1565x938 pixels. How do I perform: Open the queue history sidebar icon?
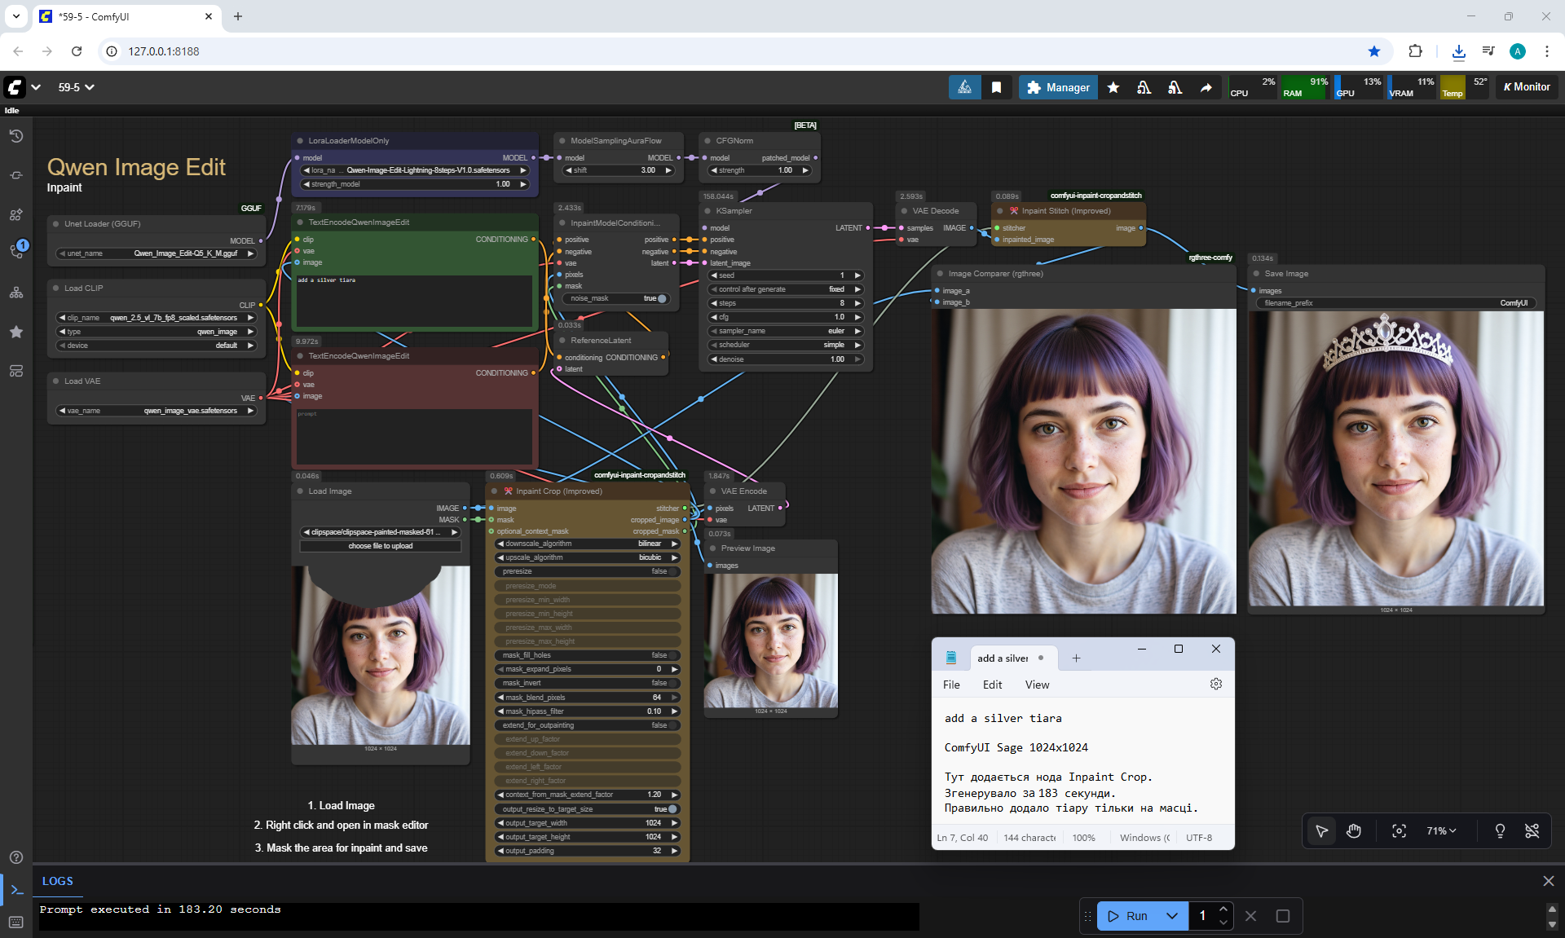[16, 136]
